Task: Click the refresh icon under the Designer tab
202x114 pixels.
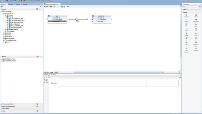Action: 2,7
